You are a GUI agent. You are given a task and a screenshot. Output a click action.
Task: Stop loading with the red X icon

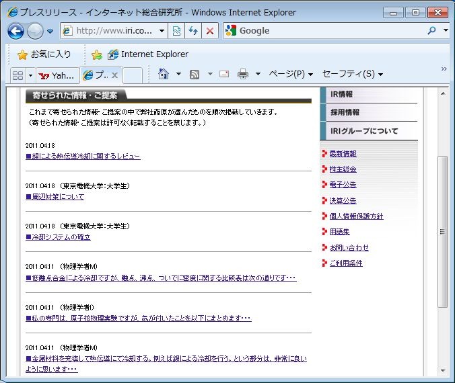click(210, 31)
